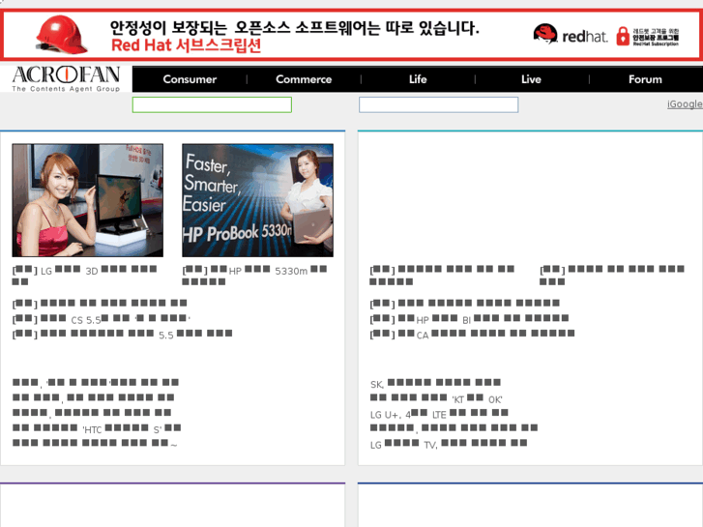Open the Live menu tab
The width and height of the screenshot is (703, 527).
[x=531, y=79]
